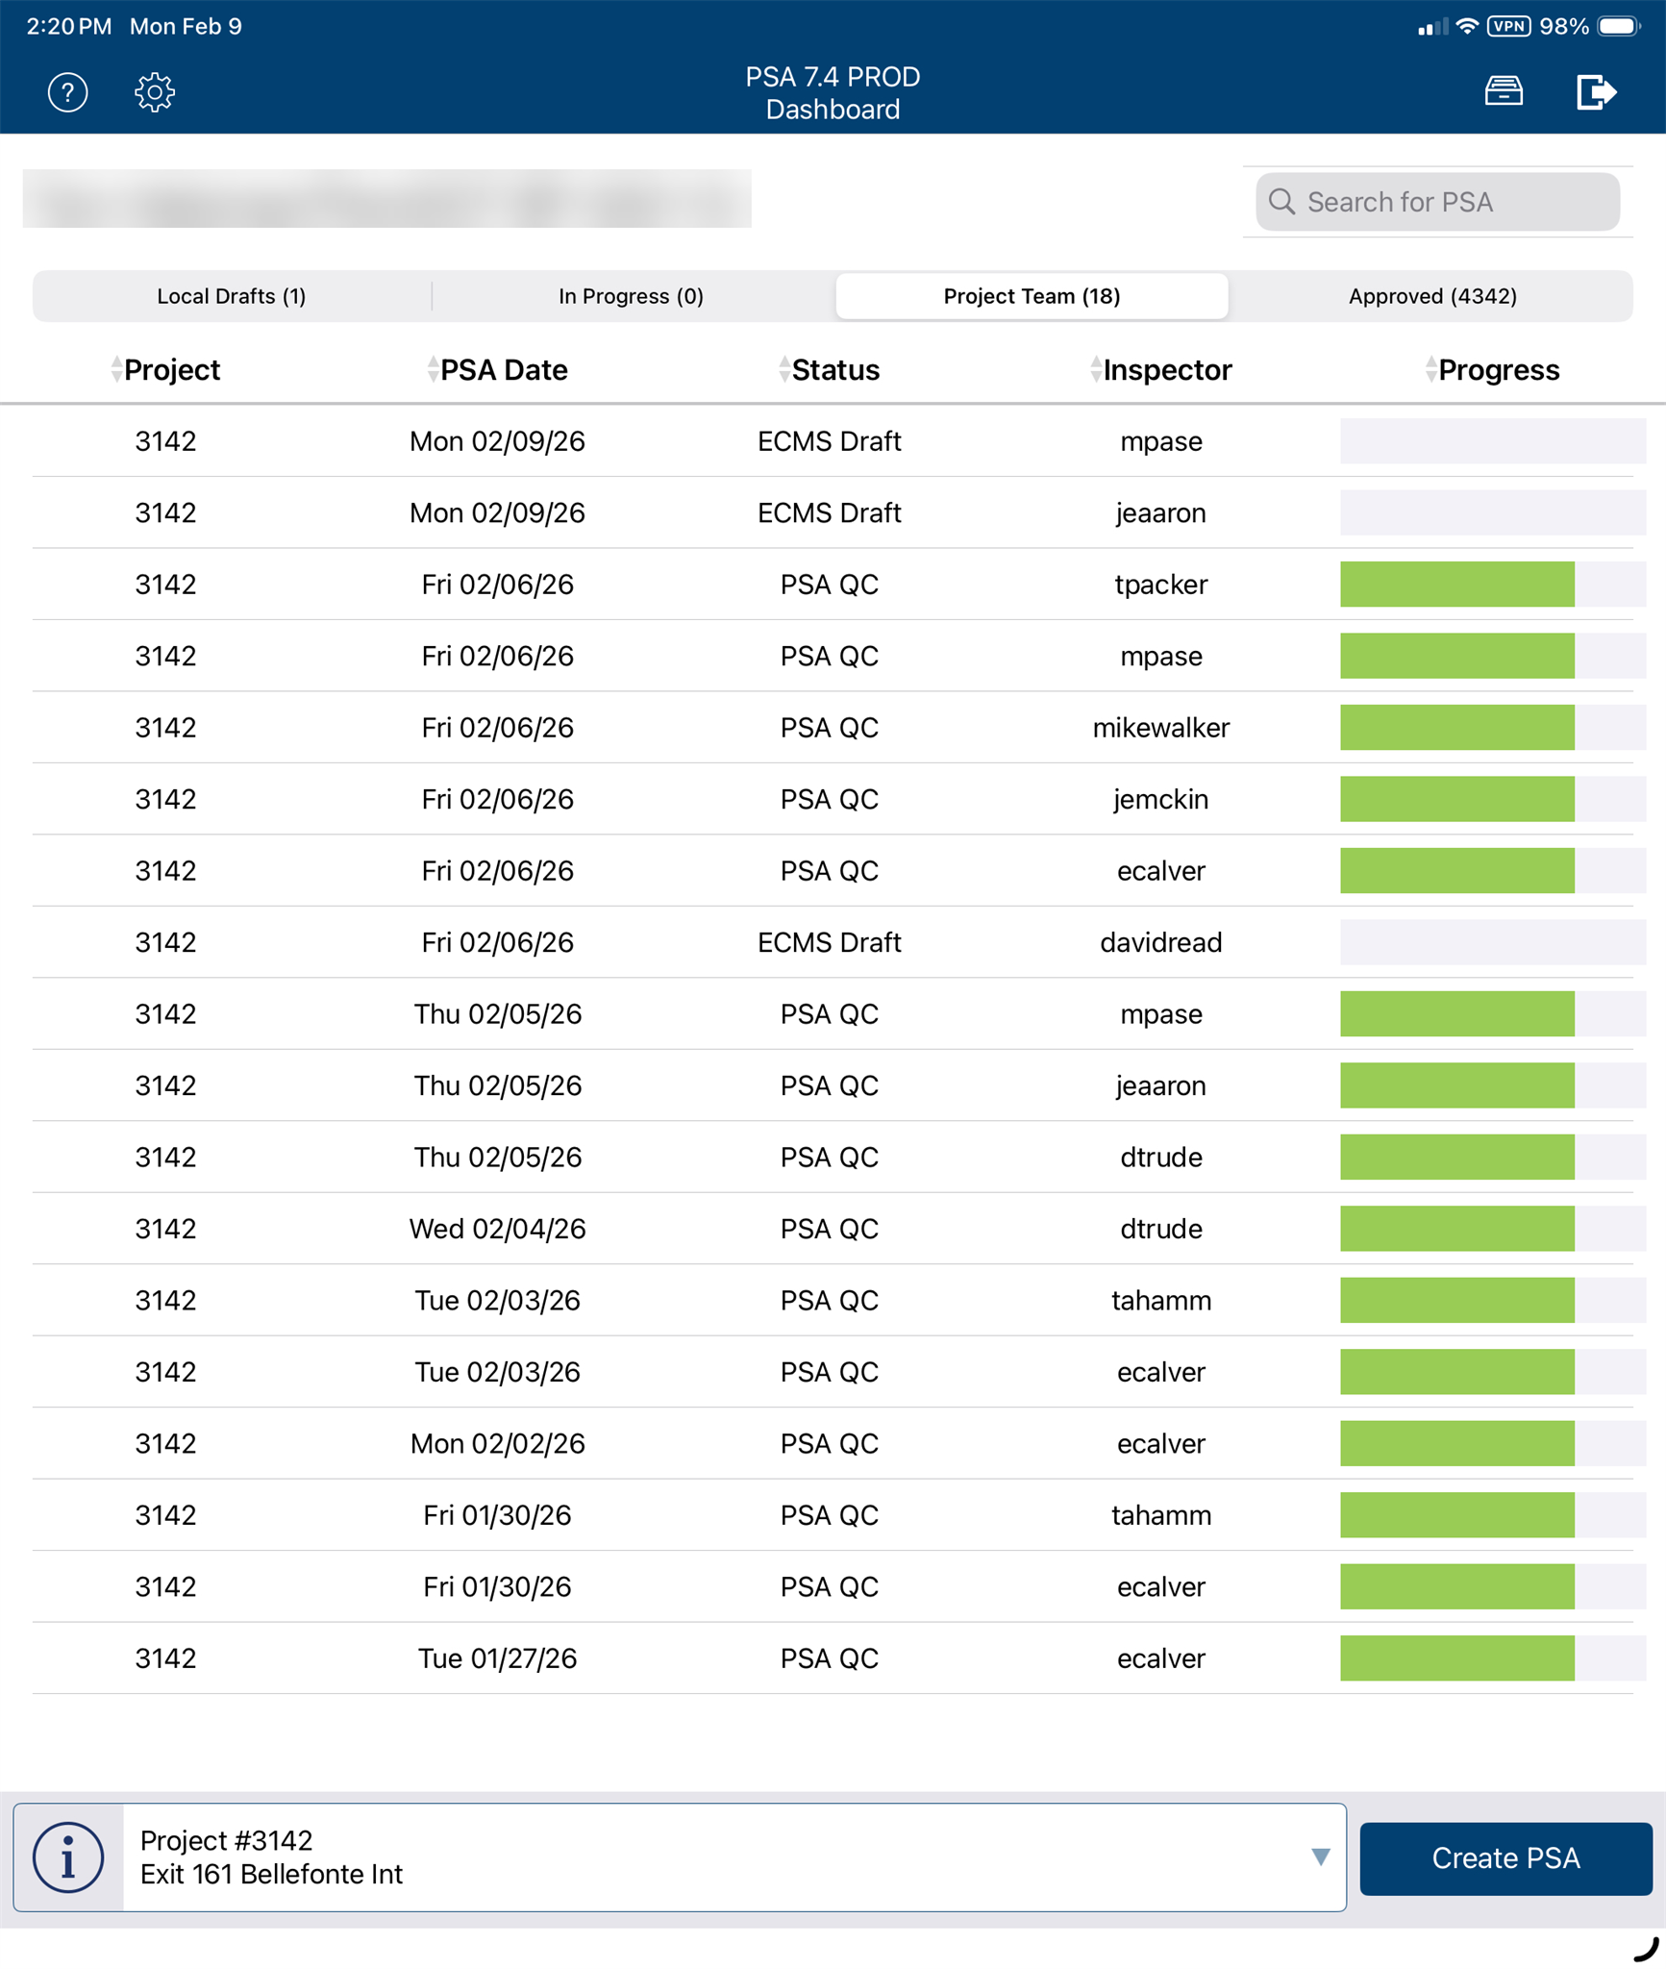Screen dimensions: 1666x1969
Task: Open settings gear icon
Action: [154, 92]
